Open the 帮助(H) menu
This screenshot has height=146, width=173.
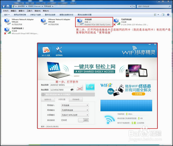tap(46, 11)
